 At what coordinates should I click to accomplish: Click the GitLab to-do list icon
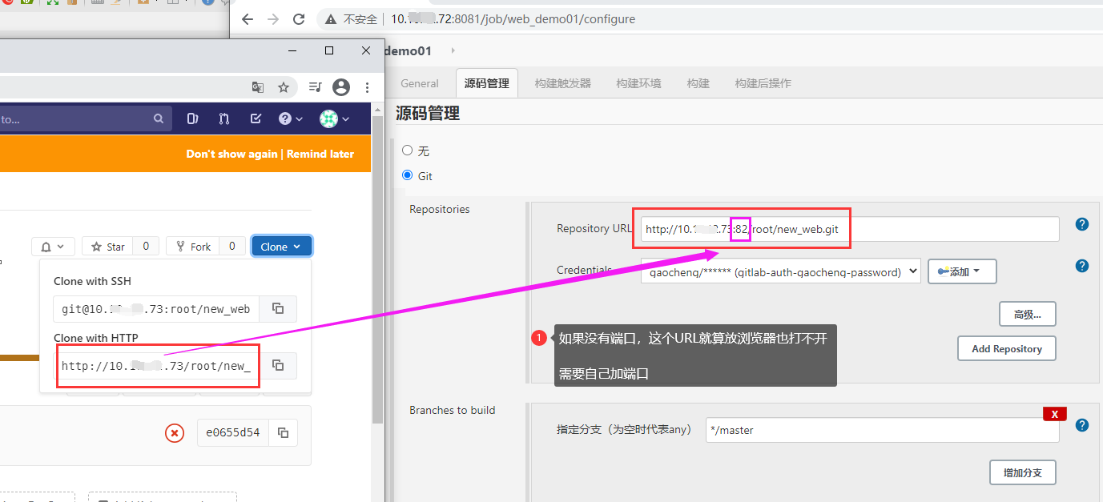255,118
